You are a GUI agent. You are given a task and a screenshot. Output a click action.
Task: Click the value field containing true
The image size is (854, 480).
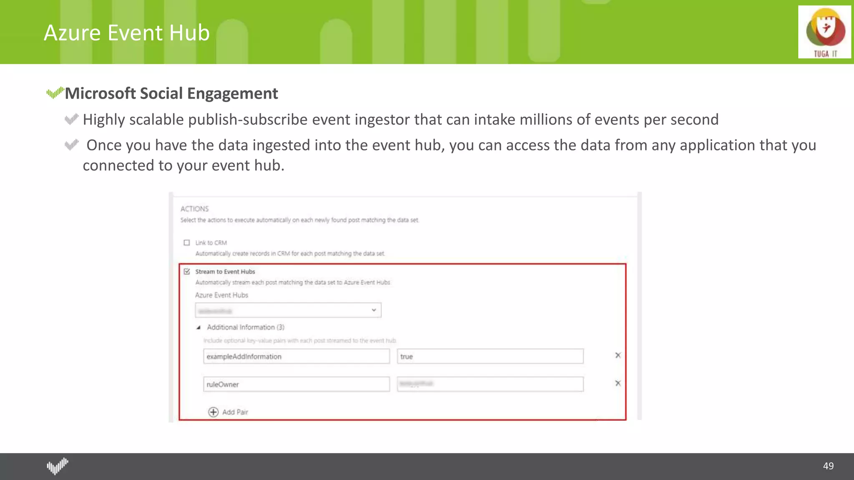[490, 356]
